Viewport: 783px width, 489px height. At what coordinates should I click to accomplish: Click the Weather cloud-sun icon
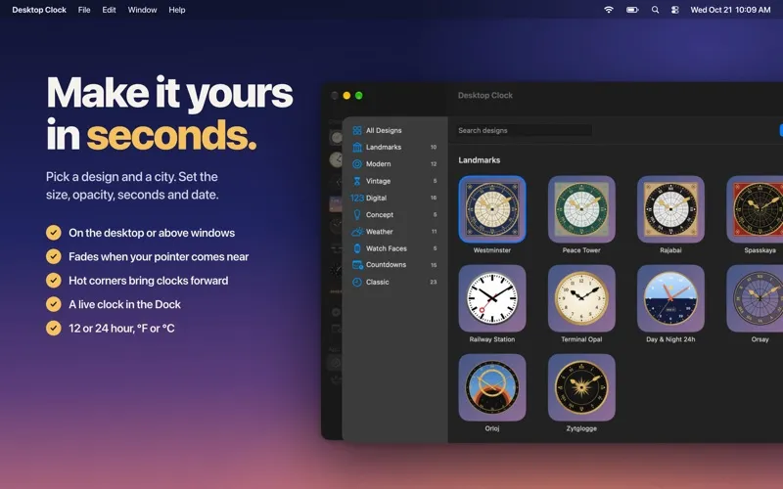tap(357, 232)
